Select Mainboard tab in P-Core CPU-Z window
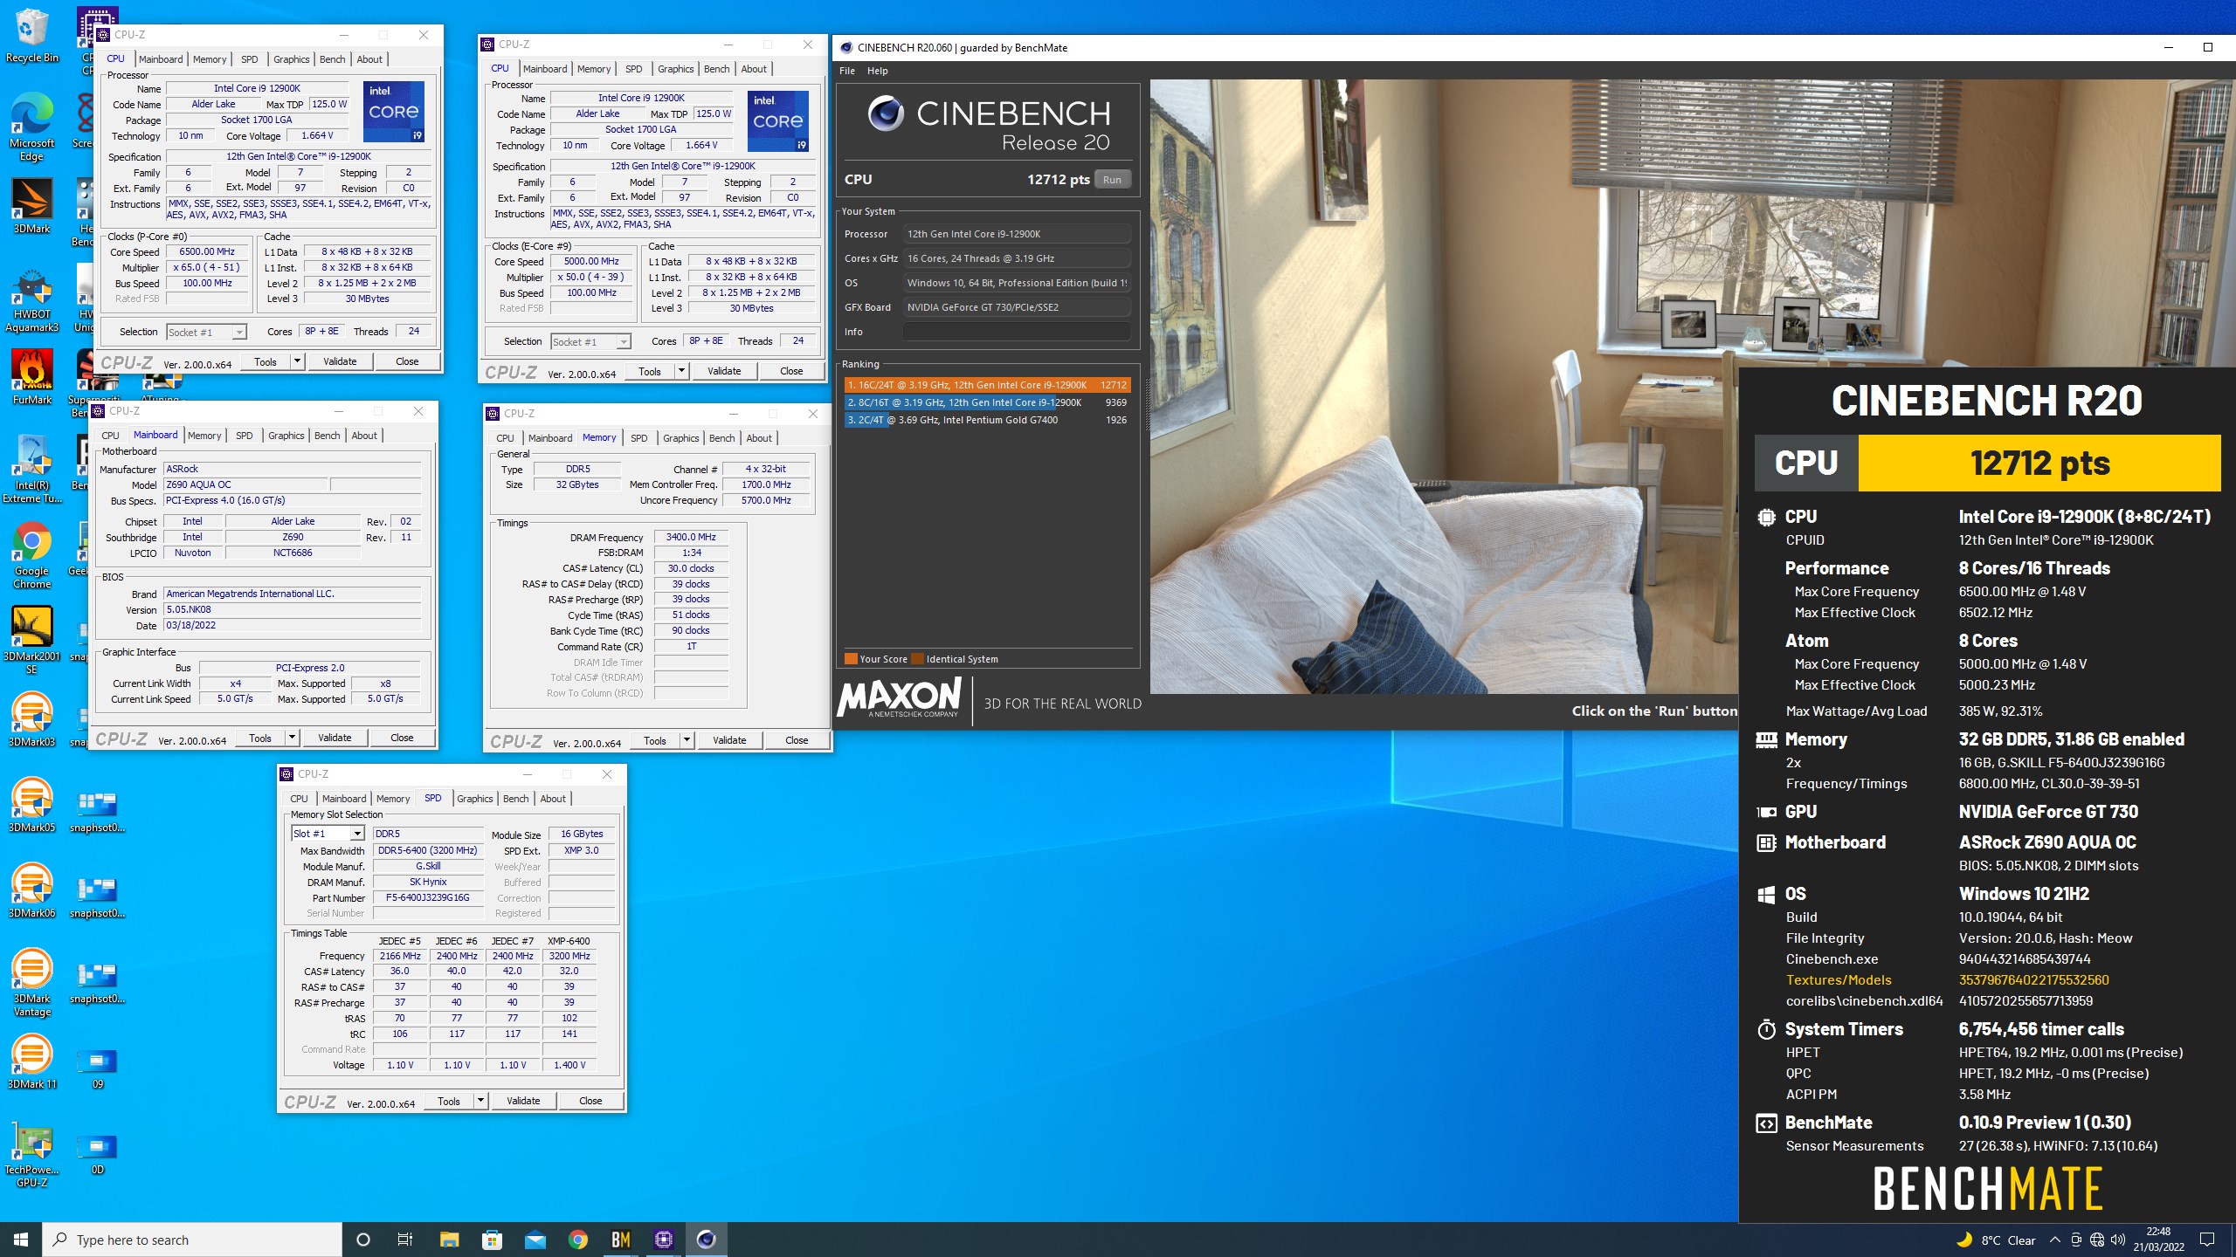 (x=161, y=59)
